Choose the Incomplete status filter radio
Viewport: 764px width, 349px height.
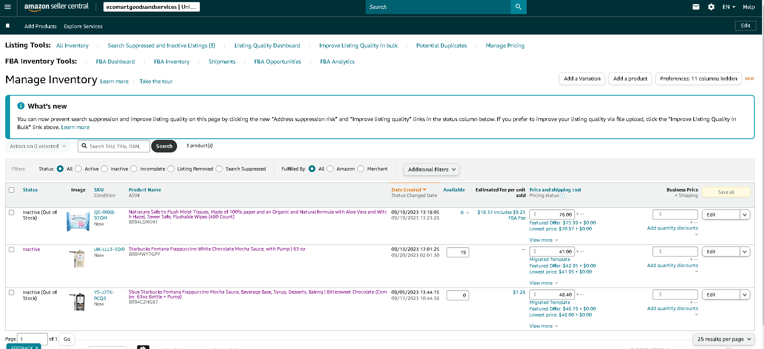(134, 169)
